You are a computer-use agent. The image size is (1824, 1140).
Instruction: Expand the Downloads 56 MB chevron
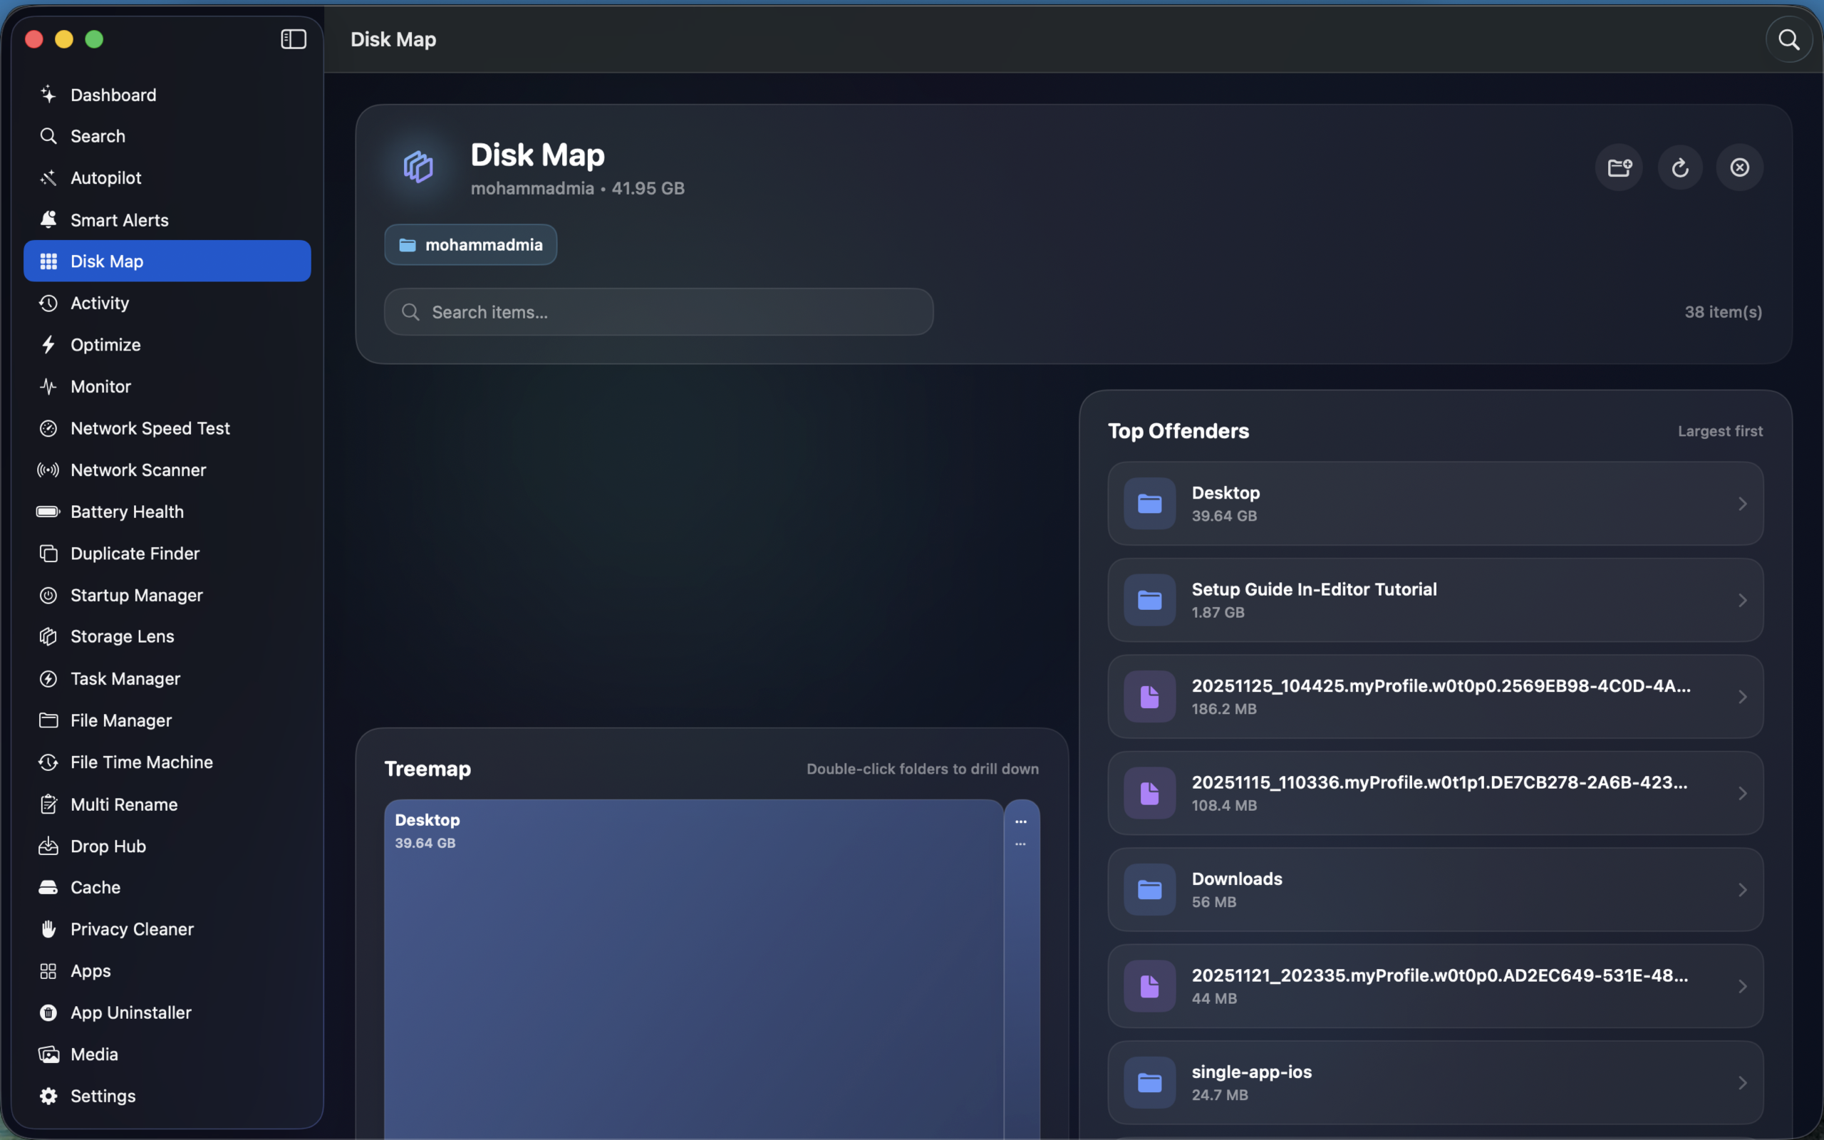(x=1742, y=890)
